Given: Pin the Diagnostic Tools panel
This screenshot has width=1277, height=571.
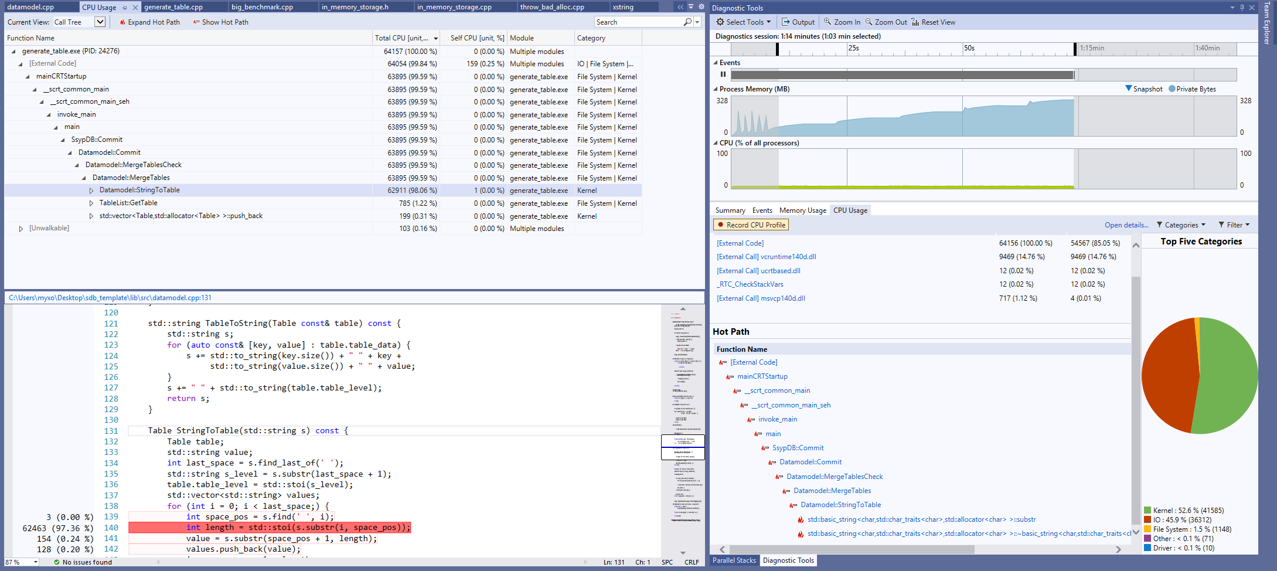Looking at the screenshot, I should [x=1242, y=8].
